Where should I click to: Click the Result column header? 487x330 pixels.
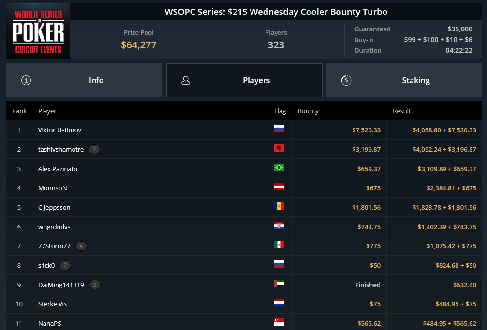click(401, 111)
